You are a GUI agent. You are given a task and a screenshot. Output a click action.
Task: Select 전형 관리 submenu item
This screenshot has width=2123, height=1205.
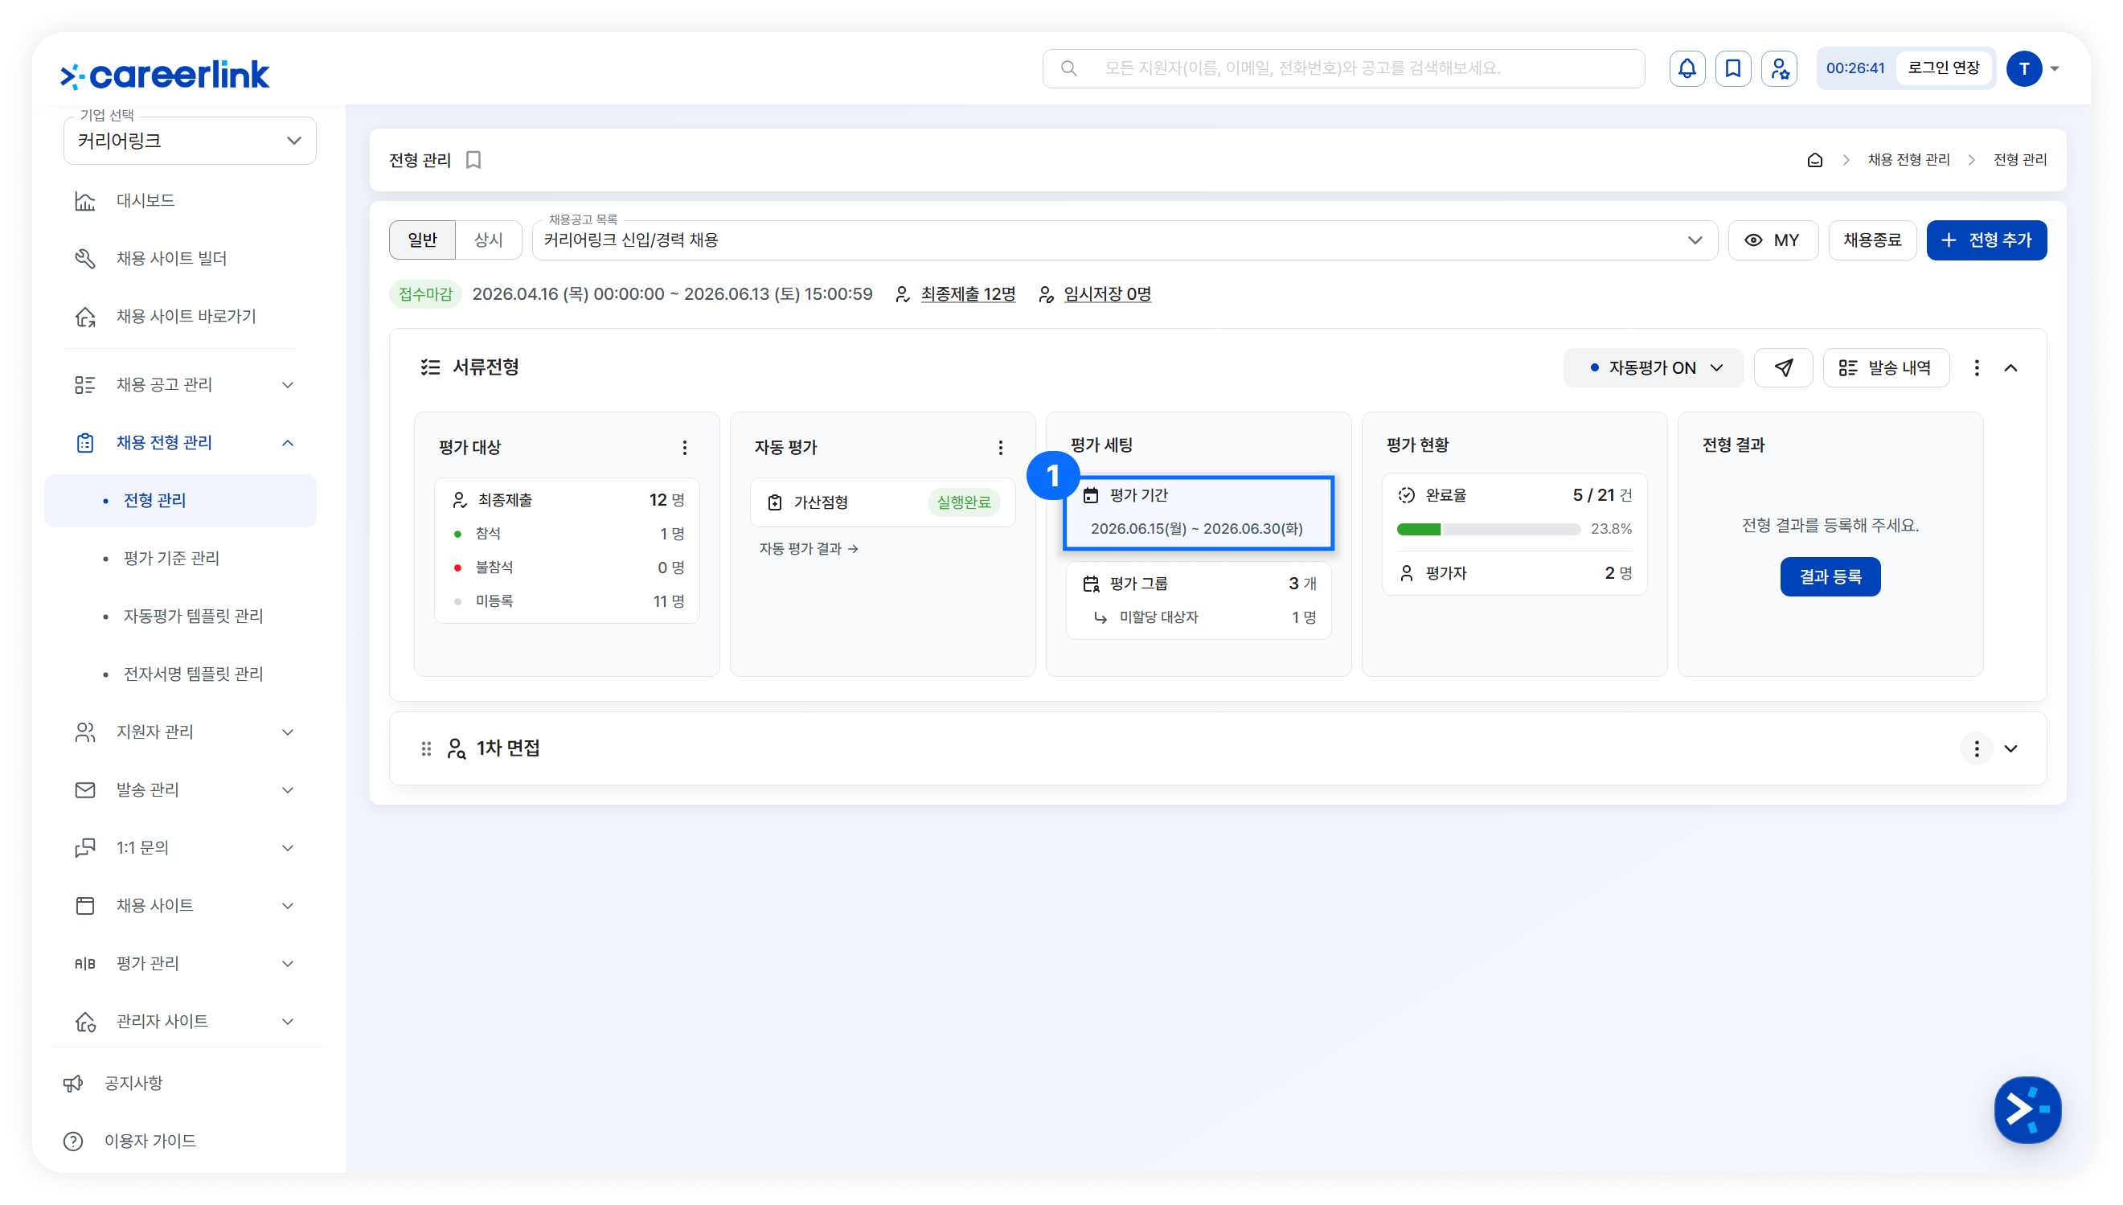pos(180,501)
